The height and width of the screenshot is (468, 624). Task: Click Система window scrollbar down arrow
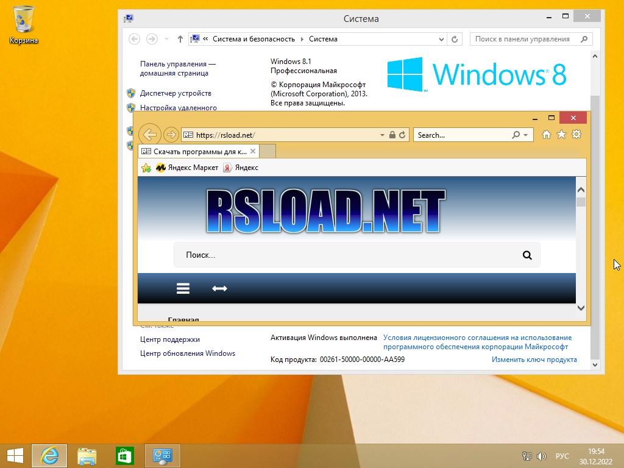[595, 364]
